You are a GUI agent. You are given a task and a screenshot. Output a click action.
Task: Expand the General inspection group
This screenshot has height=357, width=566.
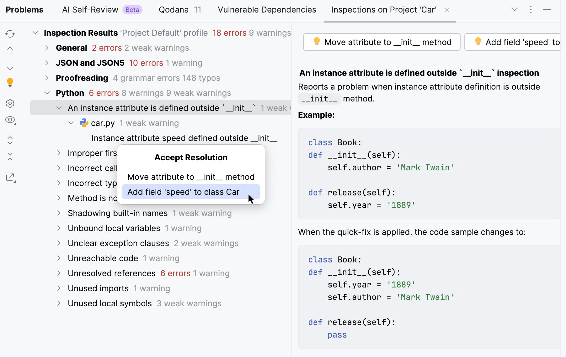point(47,48)
